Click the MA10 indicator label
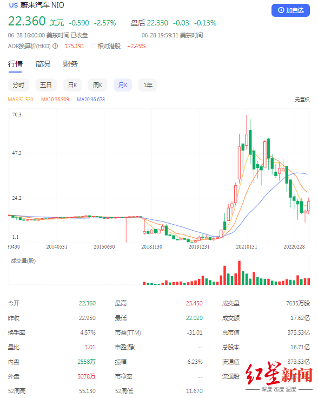The height and width of the screenshot is (398, 318). point(55,100)
